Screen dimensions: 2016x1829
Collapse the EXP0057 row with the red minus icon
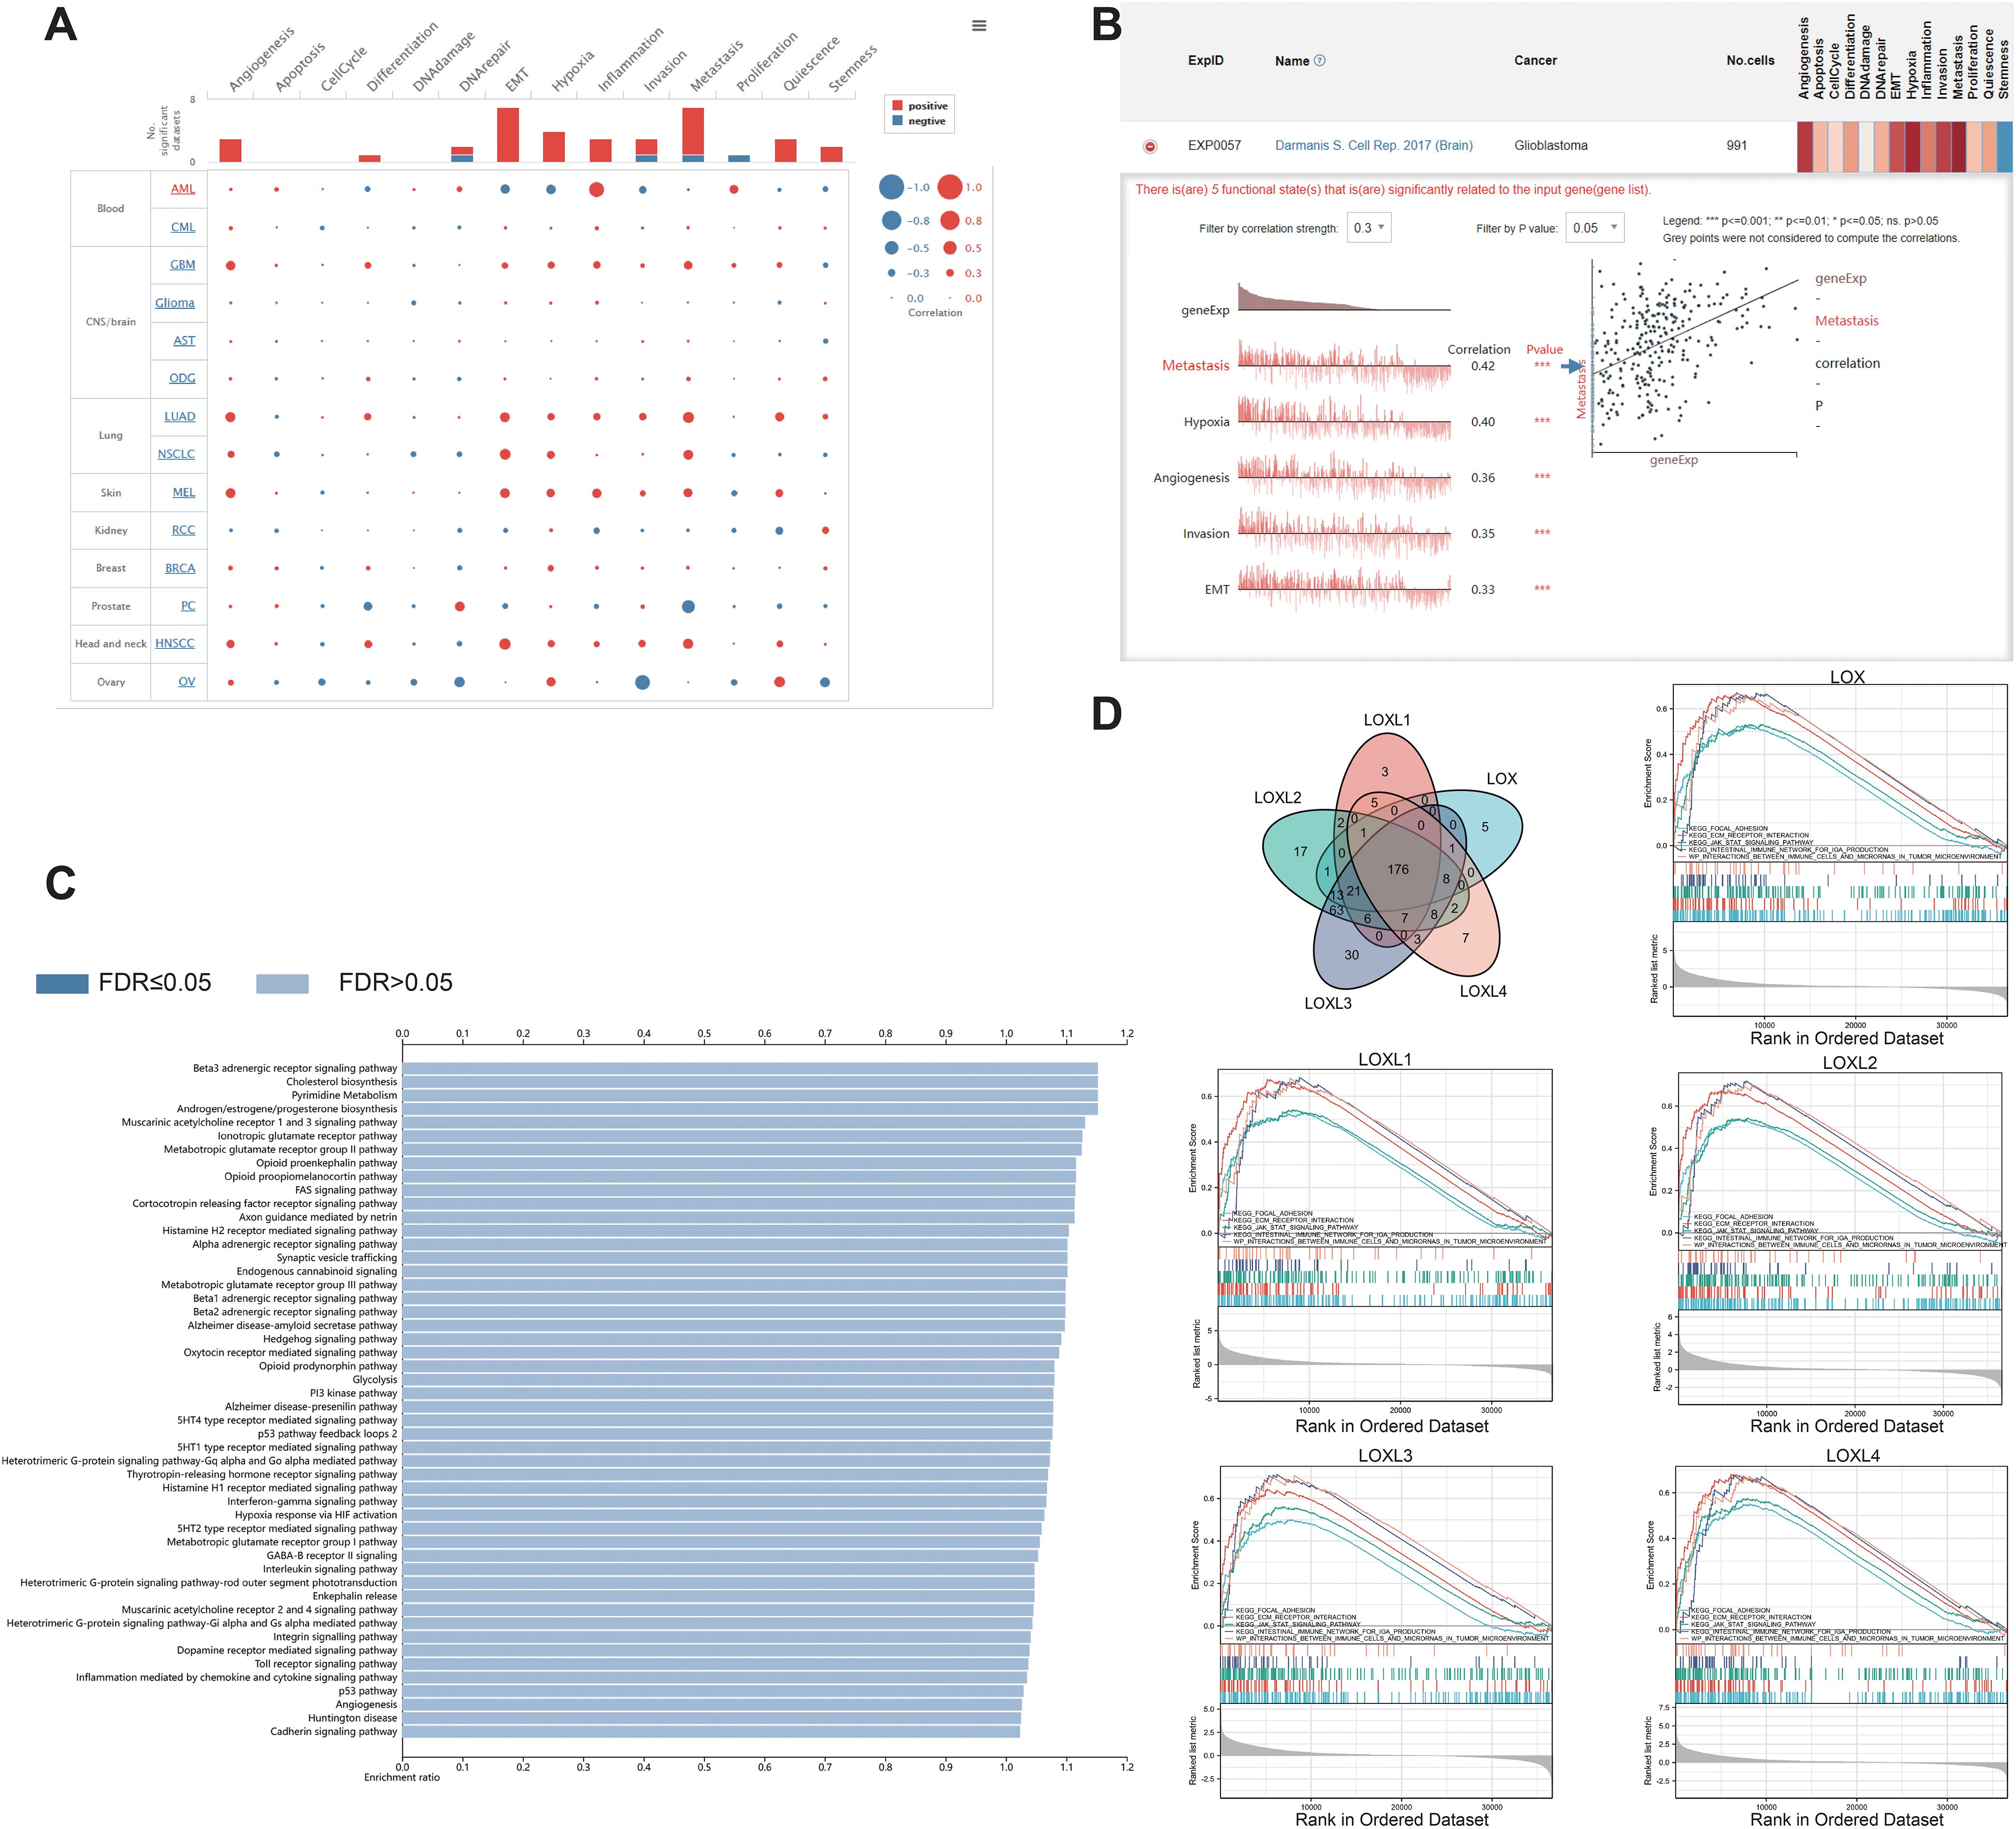pyautogui.click(x=1150, y=146)
